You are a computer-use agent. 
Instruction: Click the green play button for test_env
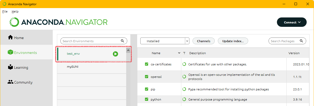[x=115, y=54]
